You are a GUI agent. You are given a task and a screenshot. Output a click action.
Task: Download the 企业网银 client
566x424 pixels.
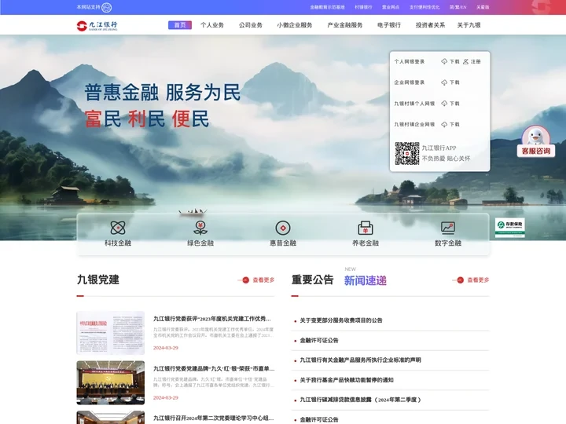pos(450,82)
